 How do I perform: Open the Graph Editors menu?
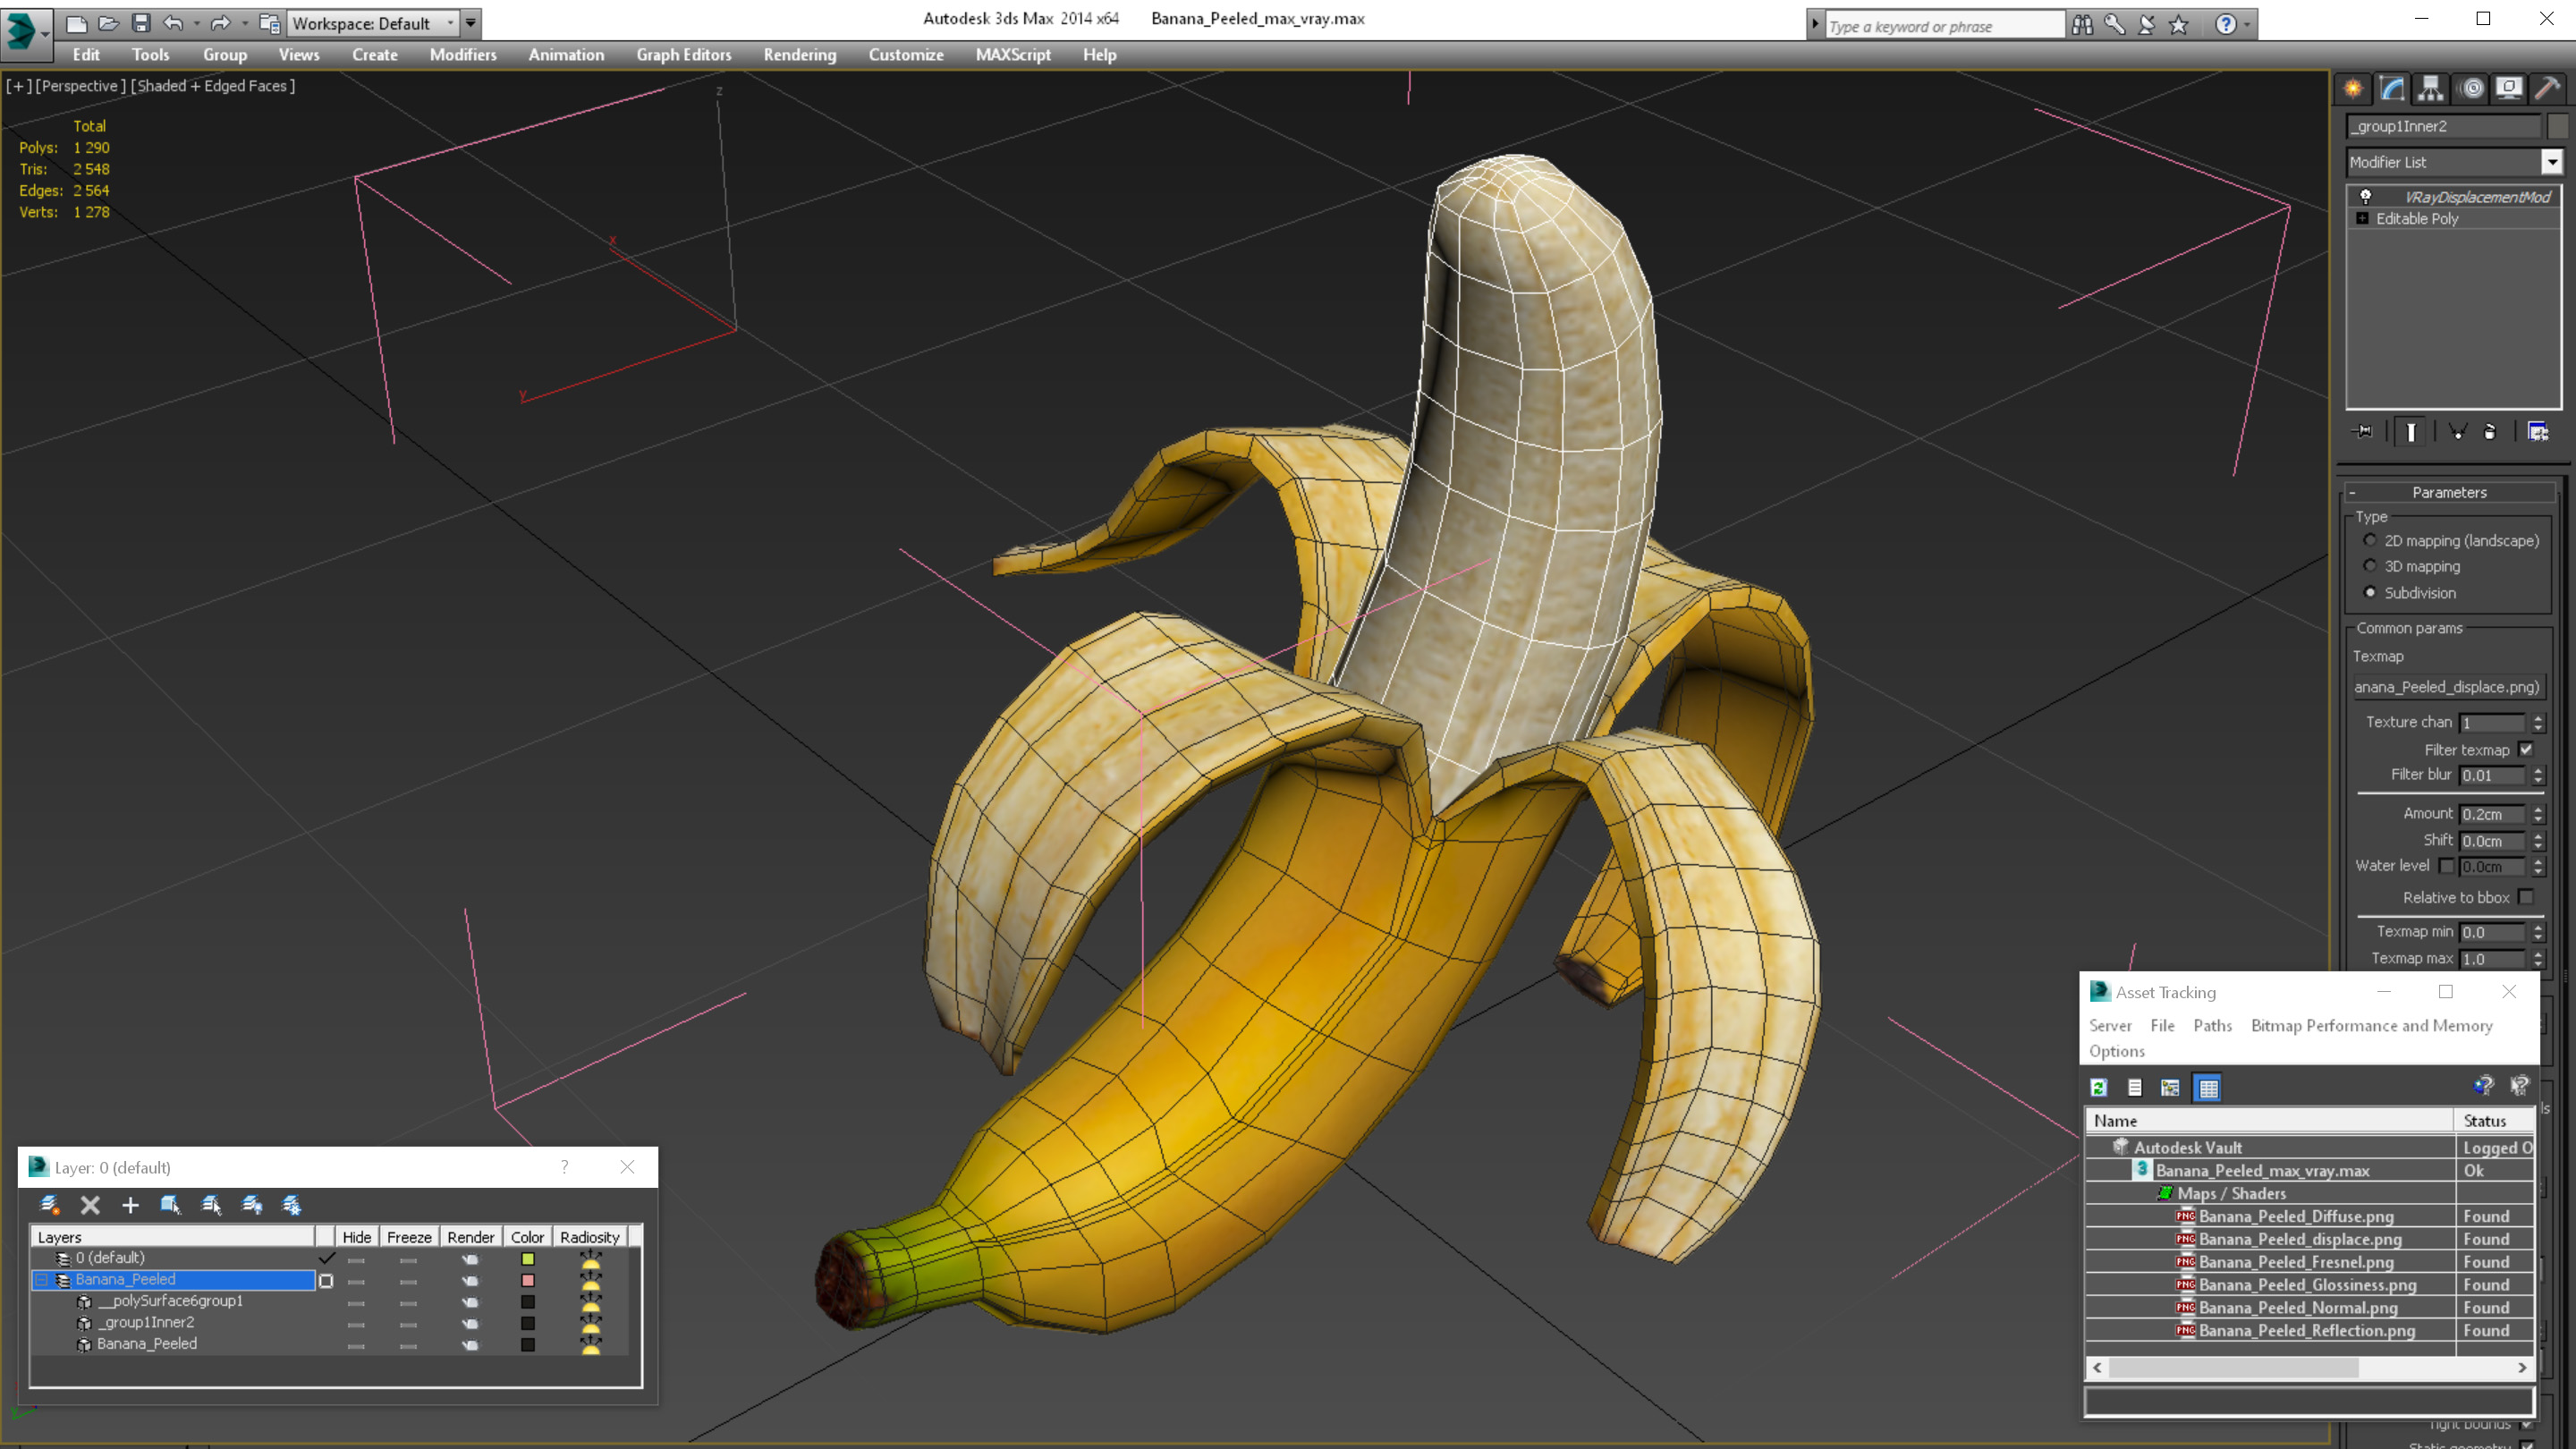tap(684, 55)
